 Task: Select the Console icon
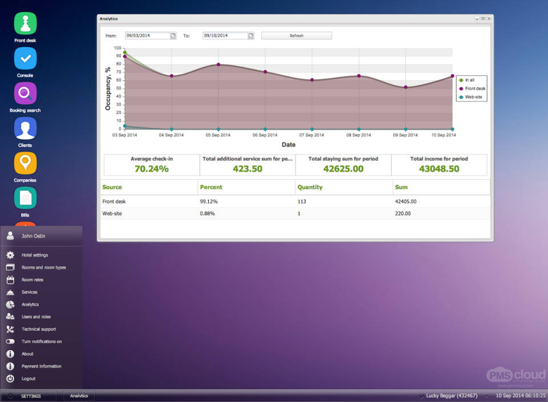click(25, 58)
